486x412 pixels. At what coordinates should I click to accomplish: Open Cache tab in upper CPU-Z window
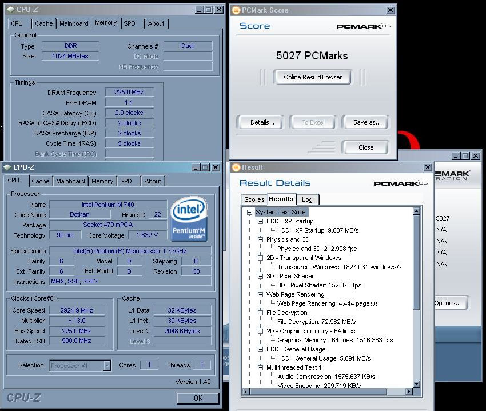[x=43, y=23]
